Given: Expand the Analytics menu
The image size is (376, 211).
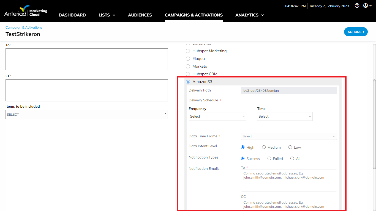Looking at the screenshot, I should pos(250,15).
